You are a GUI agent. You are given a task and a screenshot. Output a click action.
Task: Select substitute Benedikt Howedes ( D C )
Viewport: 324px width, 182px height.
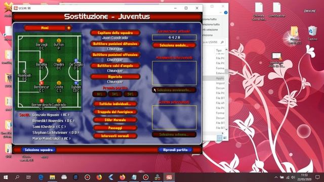click(x=53, y=121)
